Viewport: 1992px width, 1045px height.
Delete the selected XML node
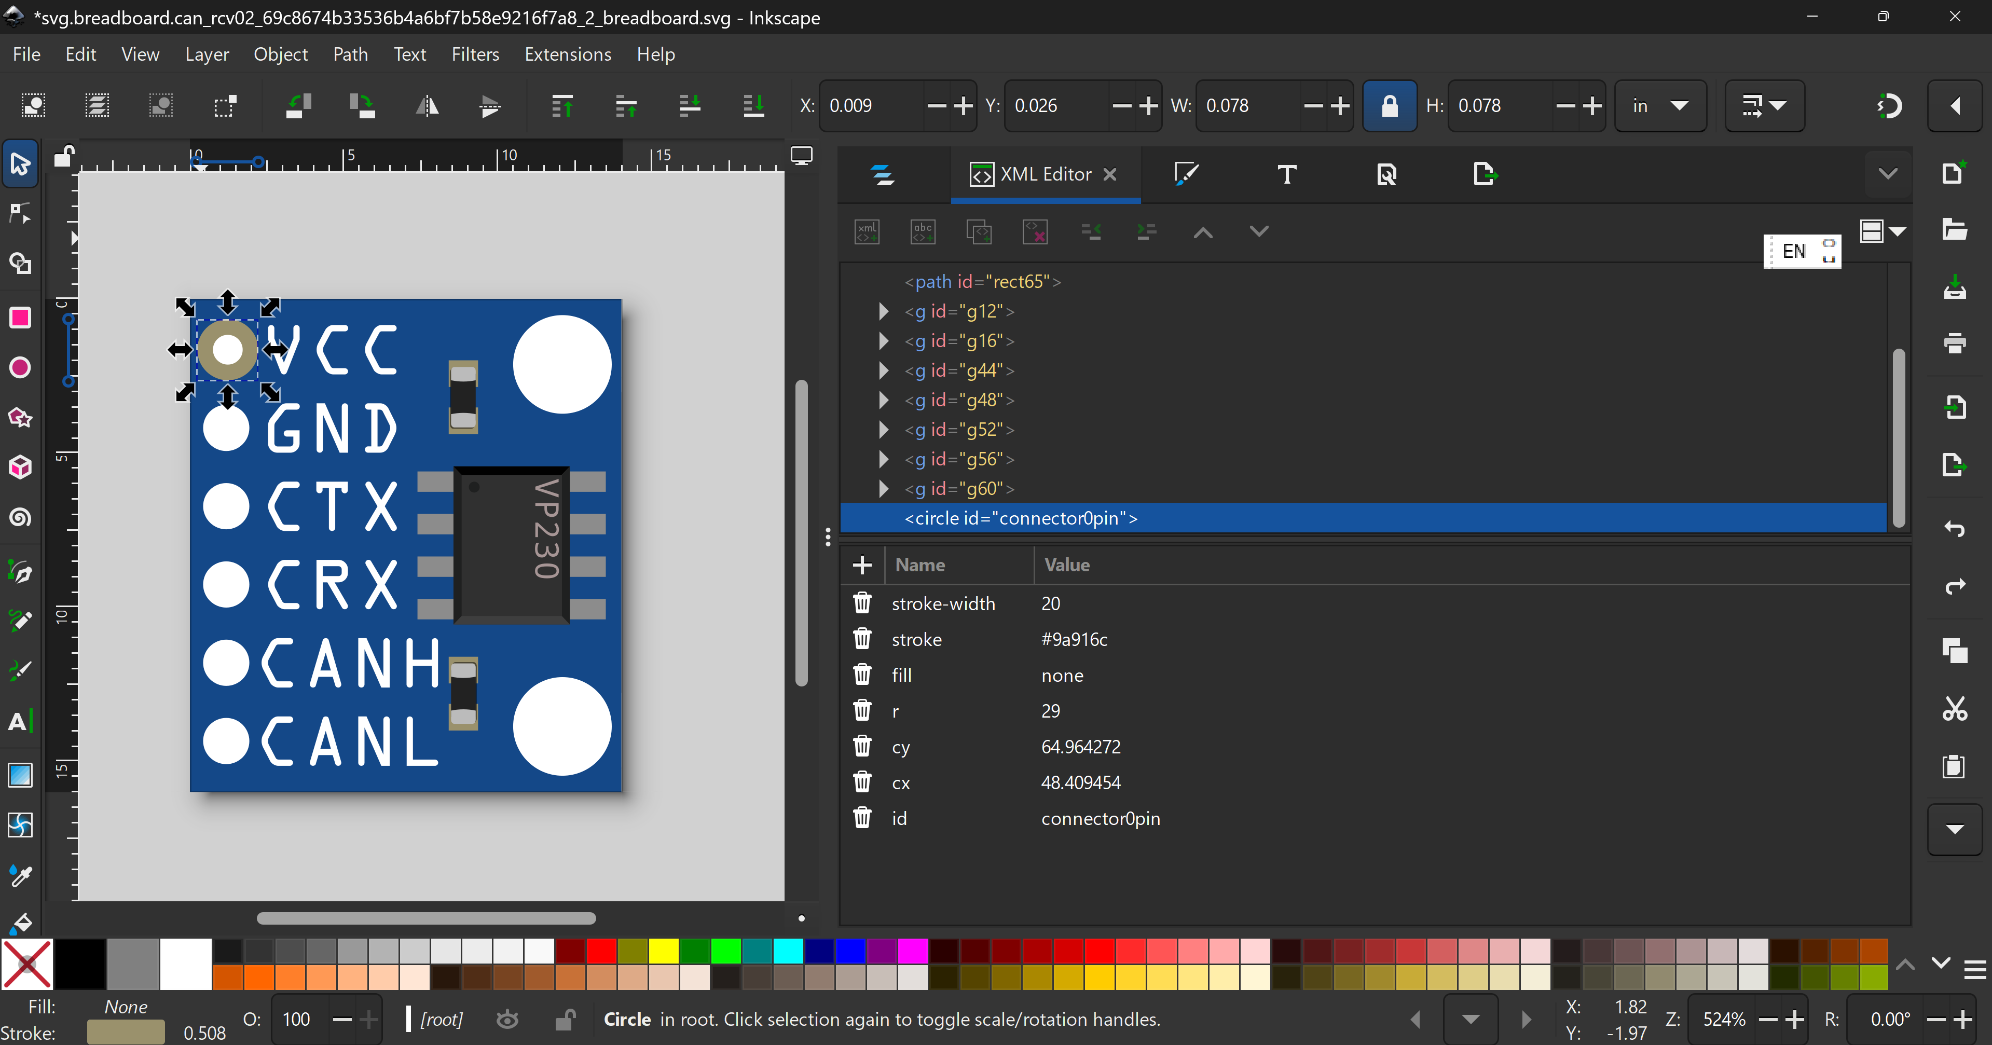tap(1035, 231)
